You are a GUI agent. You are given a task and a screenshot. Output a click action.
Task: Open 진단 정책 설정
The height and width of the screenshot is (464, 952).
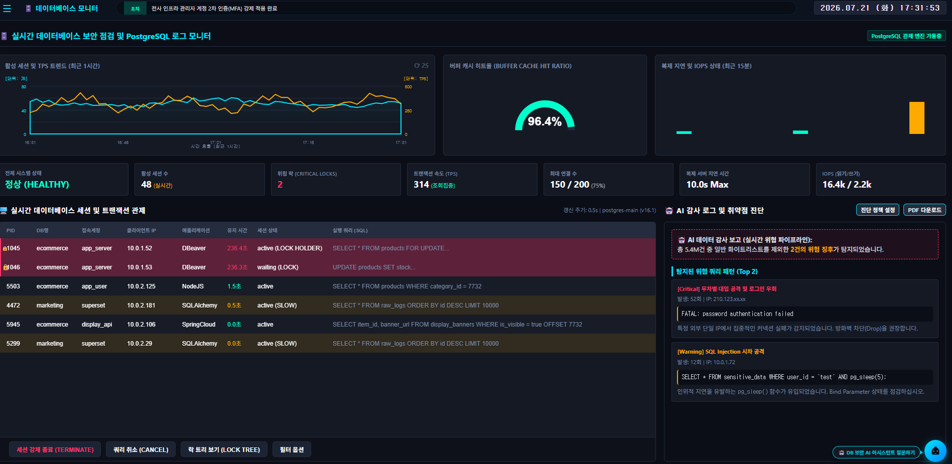click(x=878, y=210)
